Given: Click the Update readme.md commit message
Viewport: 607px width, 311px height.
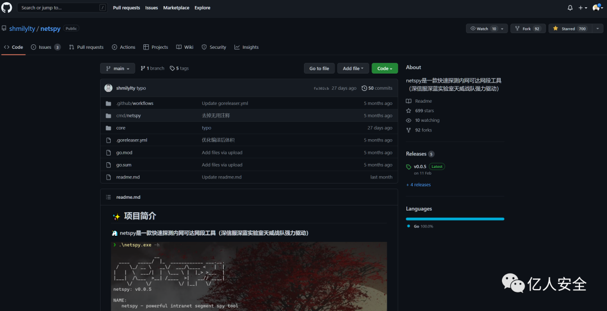Looking at the screenshot, I should 221,177.
